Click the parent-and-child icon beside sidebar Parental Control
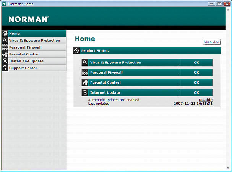This screenshot has width=232, height=172. (5, 54)
